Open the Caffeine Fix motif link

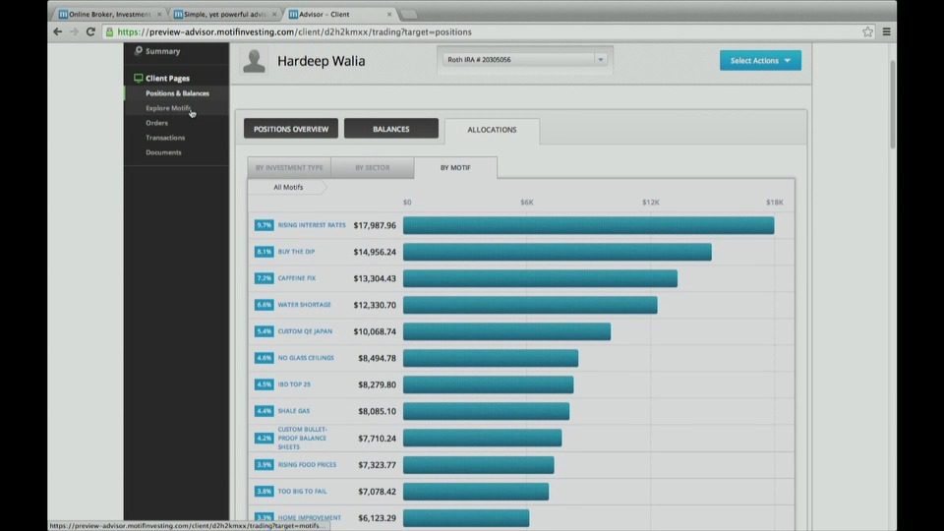[296, 278]
